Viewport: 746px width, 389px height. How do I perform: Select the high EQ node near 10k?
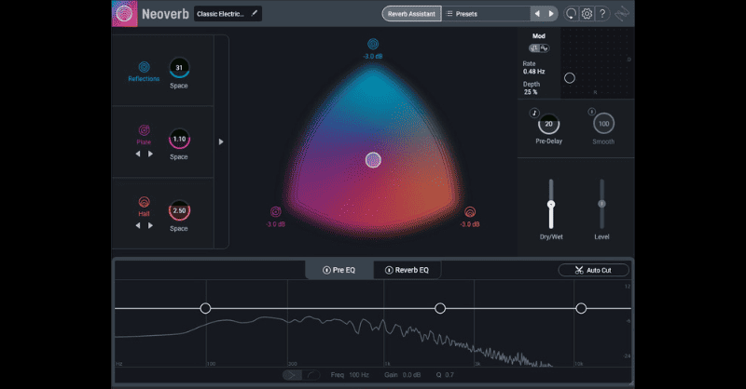581,308
